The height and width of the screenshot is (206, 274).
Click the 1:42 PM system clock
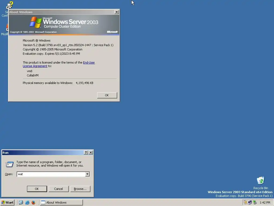coord(265,203)
